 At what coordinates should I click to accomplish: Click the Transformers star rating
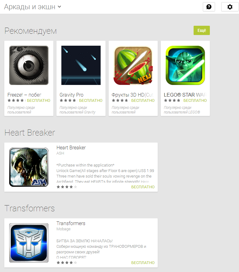tap(67, 262)
